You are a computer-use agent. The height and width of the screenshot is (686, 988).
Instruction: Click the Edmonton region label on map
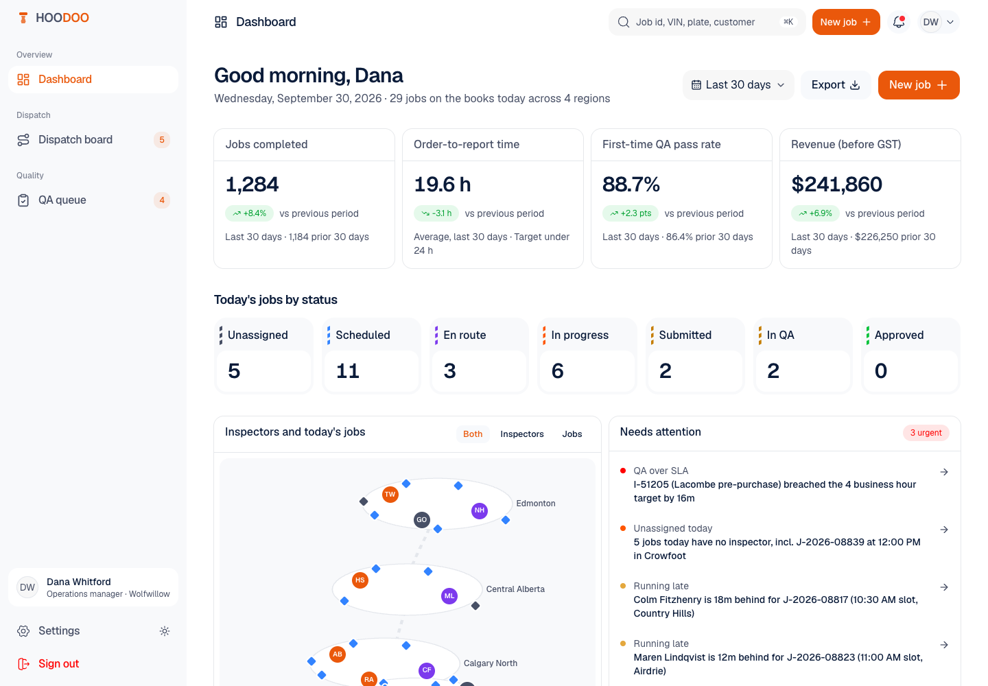pos(536,504)
